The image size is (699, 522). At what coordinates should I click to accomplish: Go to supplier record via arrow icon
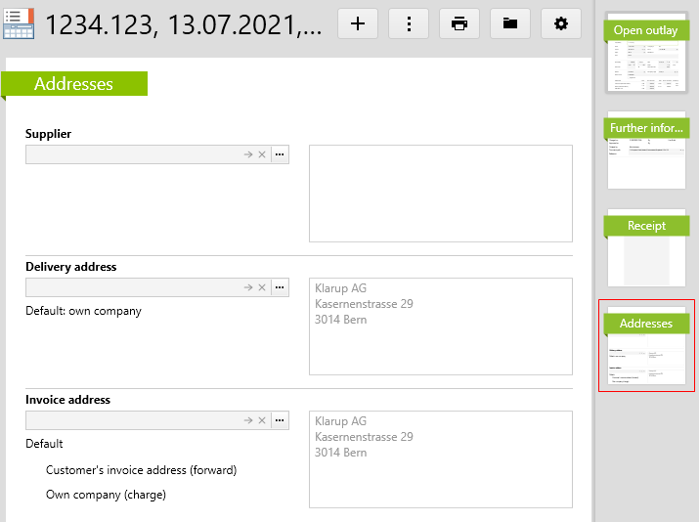pyautogui.click(x=248, y=154)
